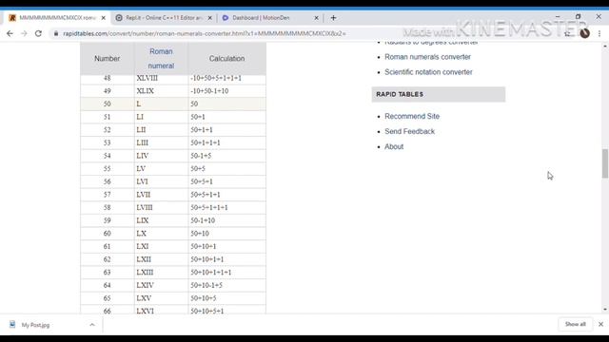Open the Scientific notation converter link

click(x=428, y=72)
